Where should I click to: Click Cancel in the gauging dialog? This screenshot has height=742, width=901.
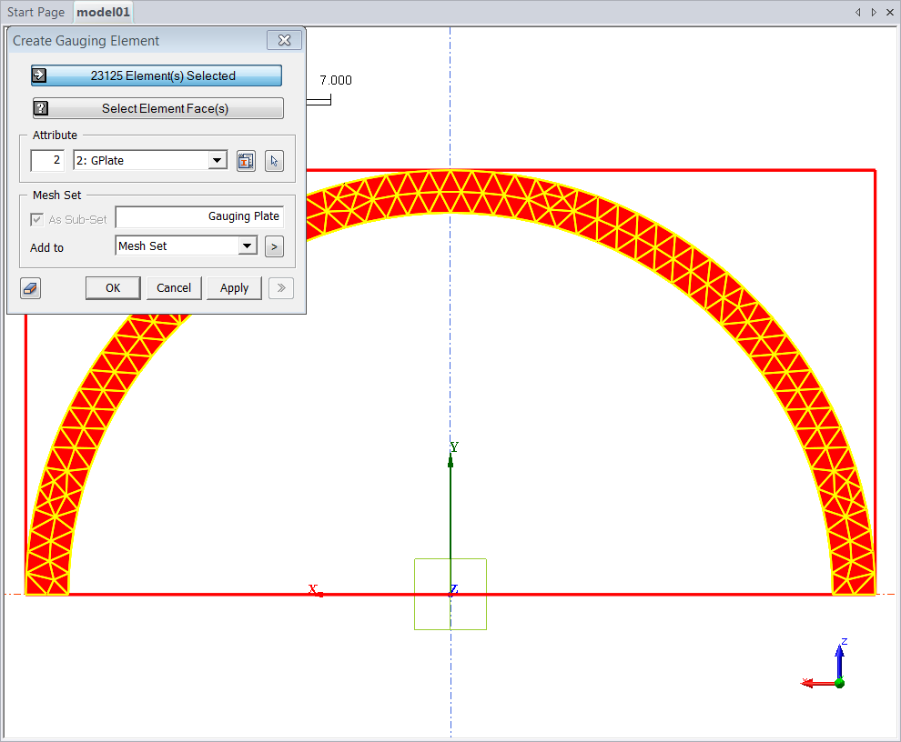(173, 288)
